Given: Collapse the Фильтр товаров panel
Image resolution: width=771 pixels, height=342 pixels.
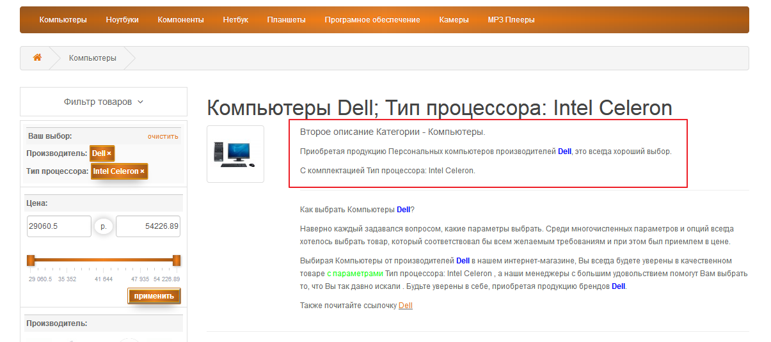Looking at the screenshot, I should pyautogui.click(x=104, y=102).
